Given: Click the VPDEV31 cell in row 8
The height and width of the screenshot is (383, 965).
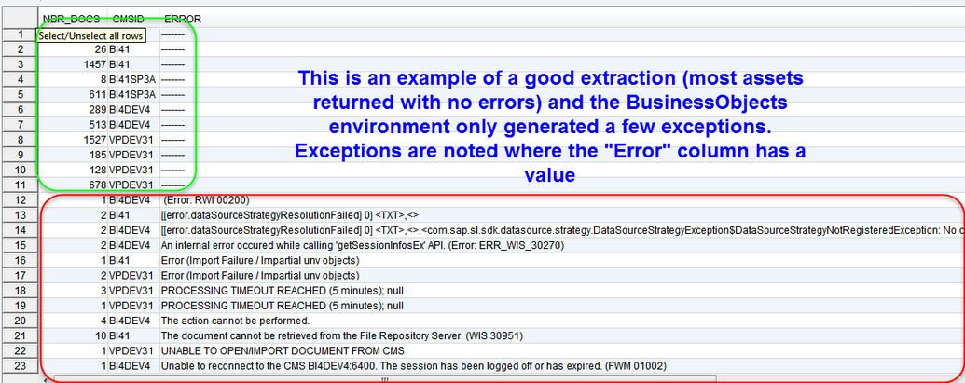Looking at the screenshot, I should [x=133, y=140].
